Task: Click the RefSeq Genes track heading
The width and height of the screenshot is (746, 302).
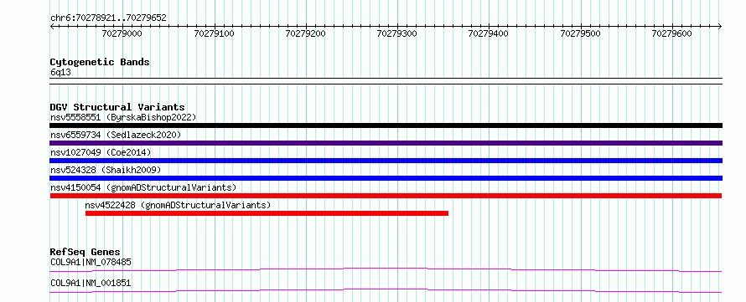Action: tap(85, 252)
